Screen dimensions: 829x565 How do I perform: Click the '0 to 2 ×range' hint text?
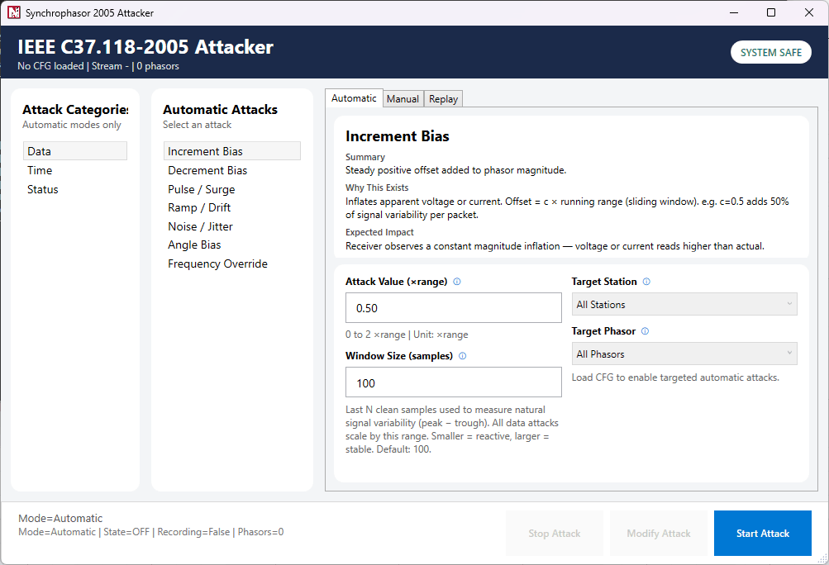tap(407, 335)
